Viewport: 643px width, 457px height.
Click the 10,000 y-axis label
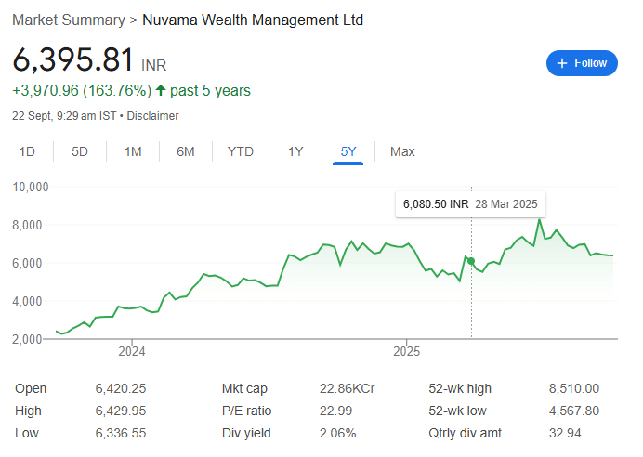31,187
